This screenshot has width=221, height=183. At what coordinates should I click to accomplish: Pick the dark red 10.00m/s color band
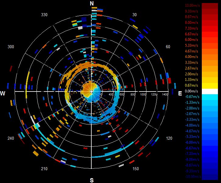click(210, 6)
